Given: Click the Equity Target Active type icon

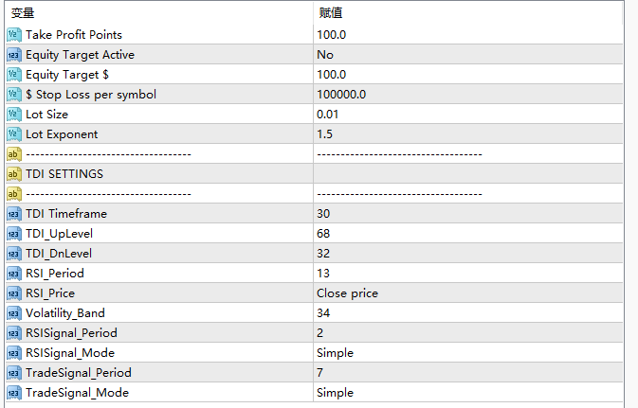Looking at the screenshot, I should coord(13,54).
